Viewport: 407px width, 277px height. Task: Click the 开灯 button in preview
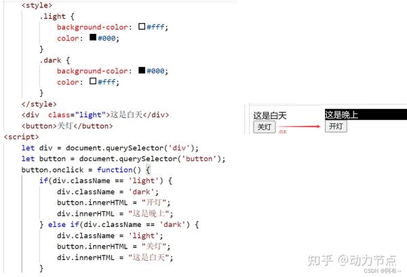tap(336, 127)
